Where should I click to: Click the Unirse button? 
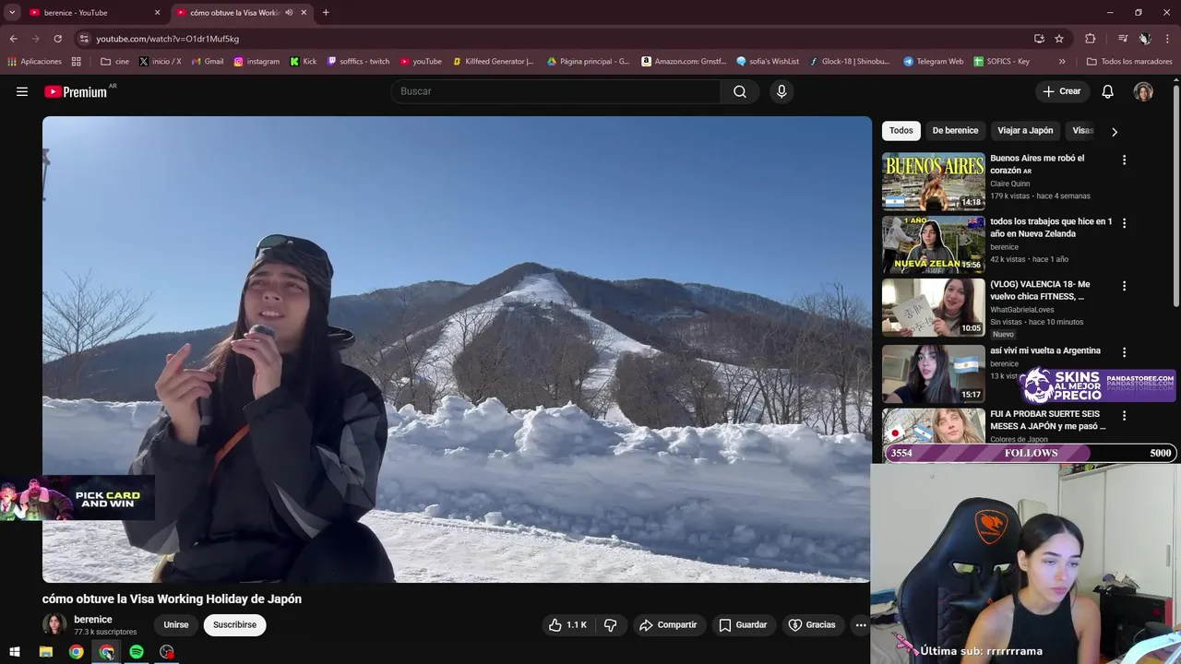tap(176, 625)
